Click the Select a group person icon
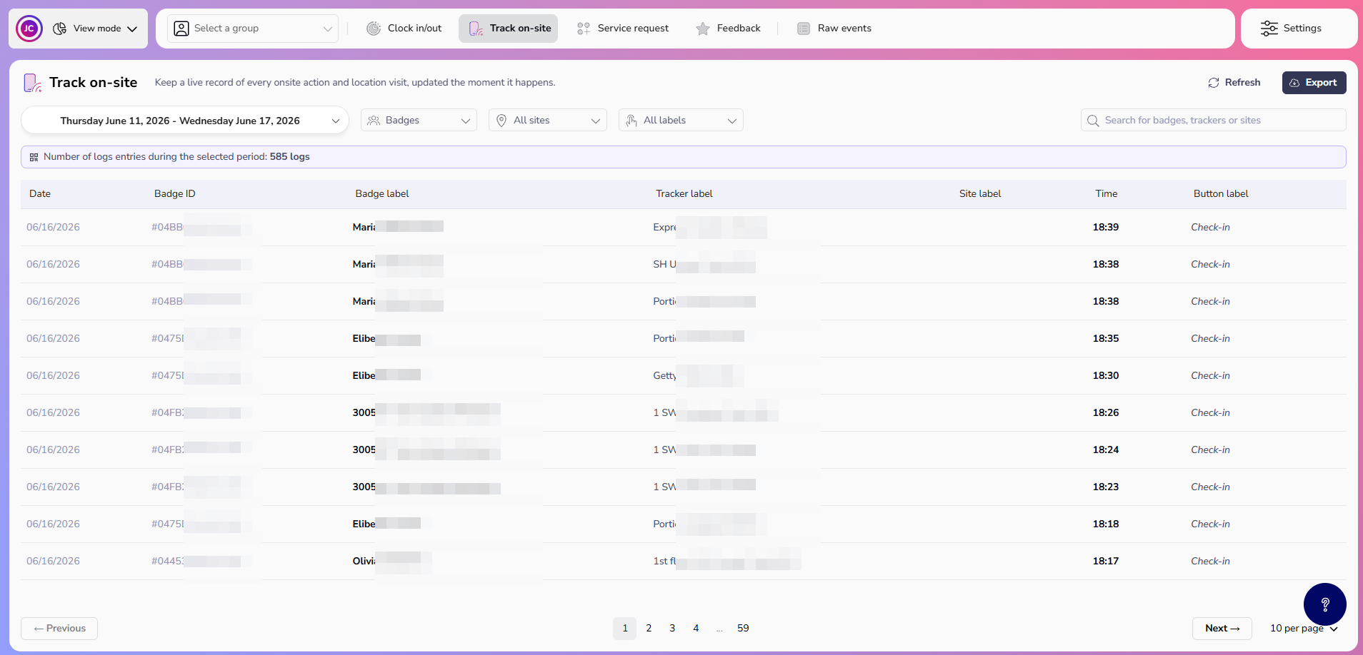Viewport: 1363px width, 655px height. 181,29
